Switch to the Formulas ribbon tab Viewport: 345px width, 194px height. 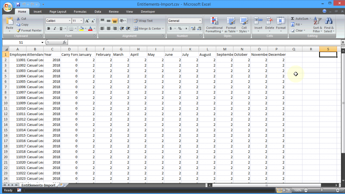coord(80,11)
